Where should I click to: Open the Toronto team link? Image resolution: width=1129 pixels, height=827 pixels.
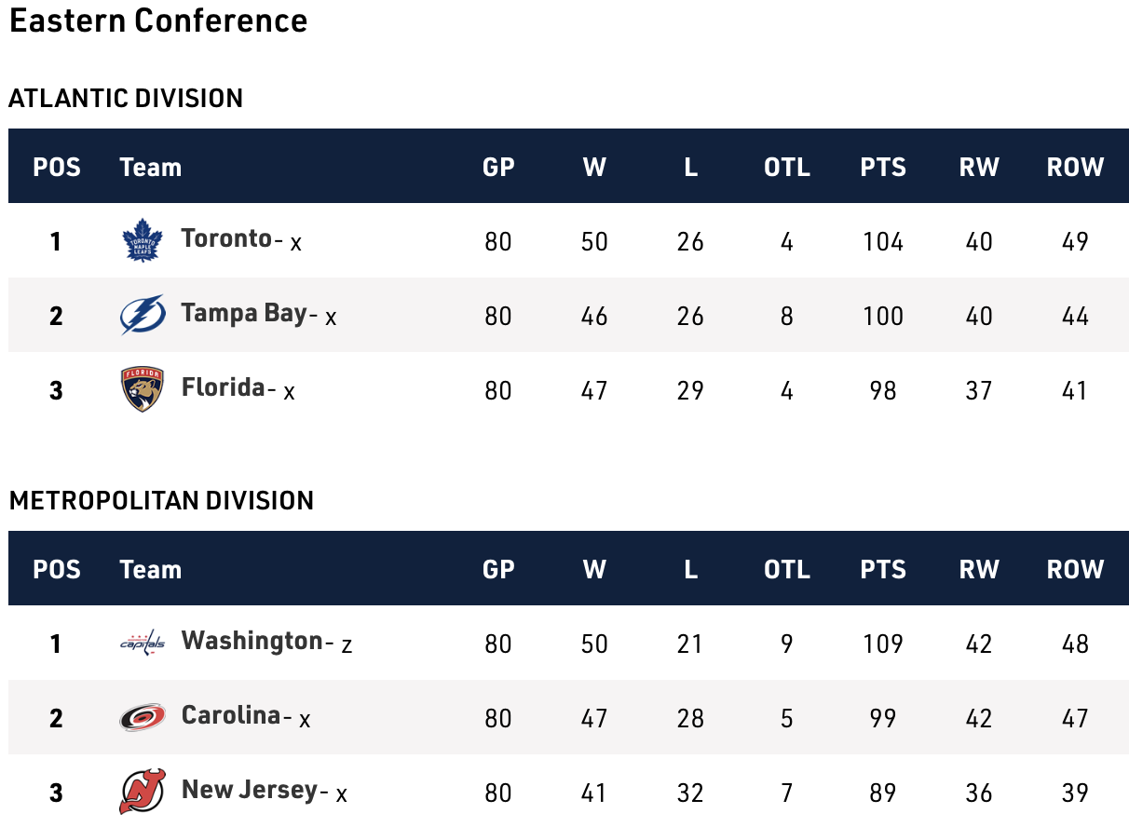(226, 238)
